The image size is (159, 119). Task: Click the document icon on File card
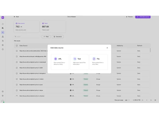pyautogui.click(x=94, y=59)
